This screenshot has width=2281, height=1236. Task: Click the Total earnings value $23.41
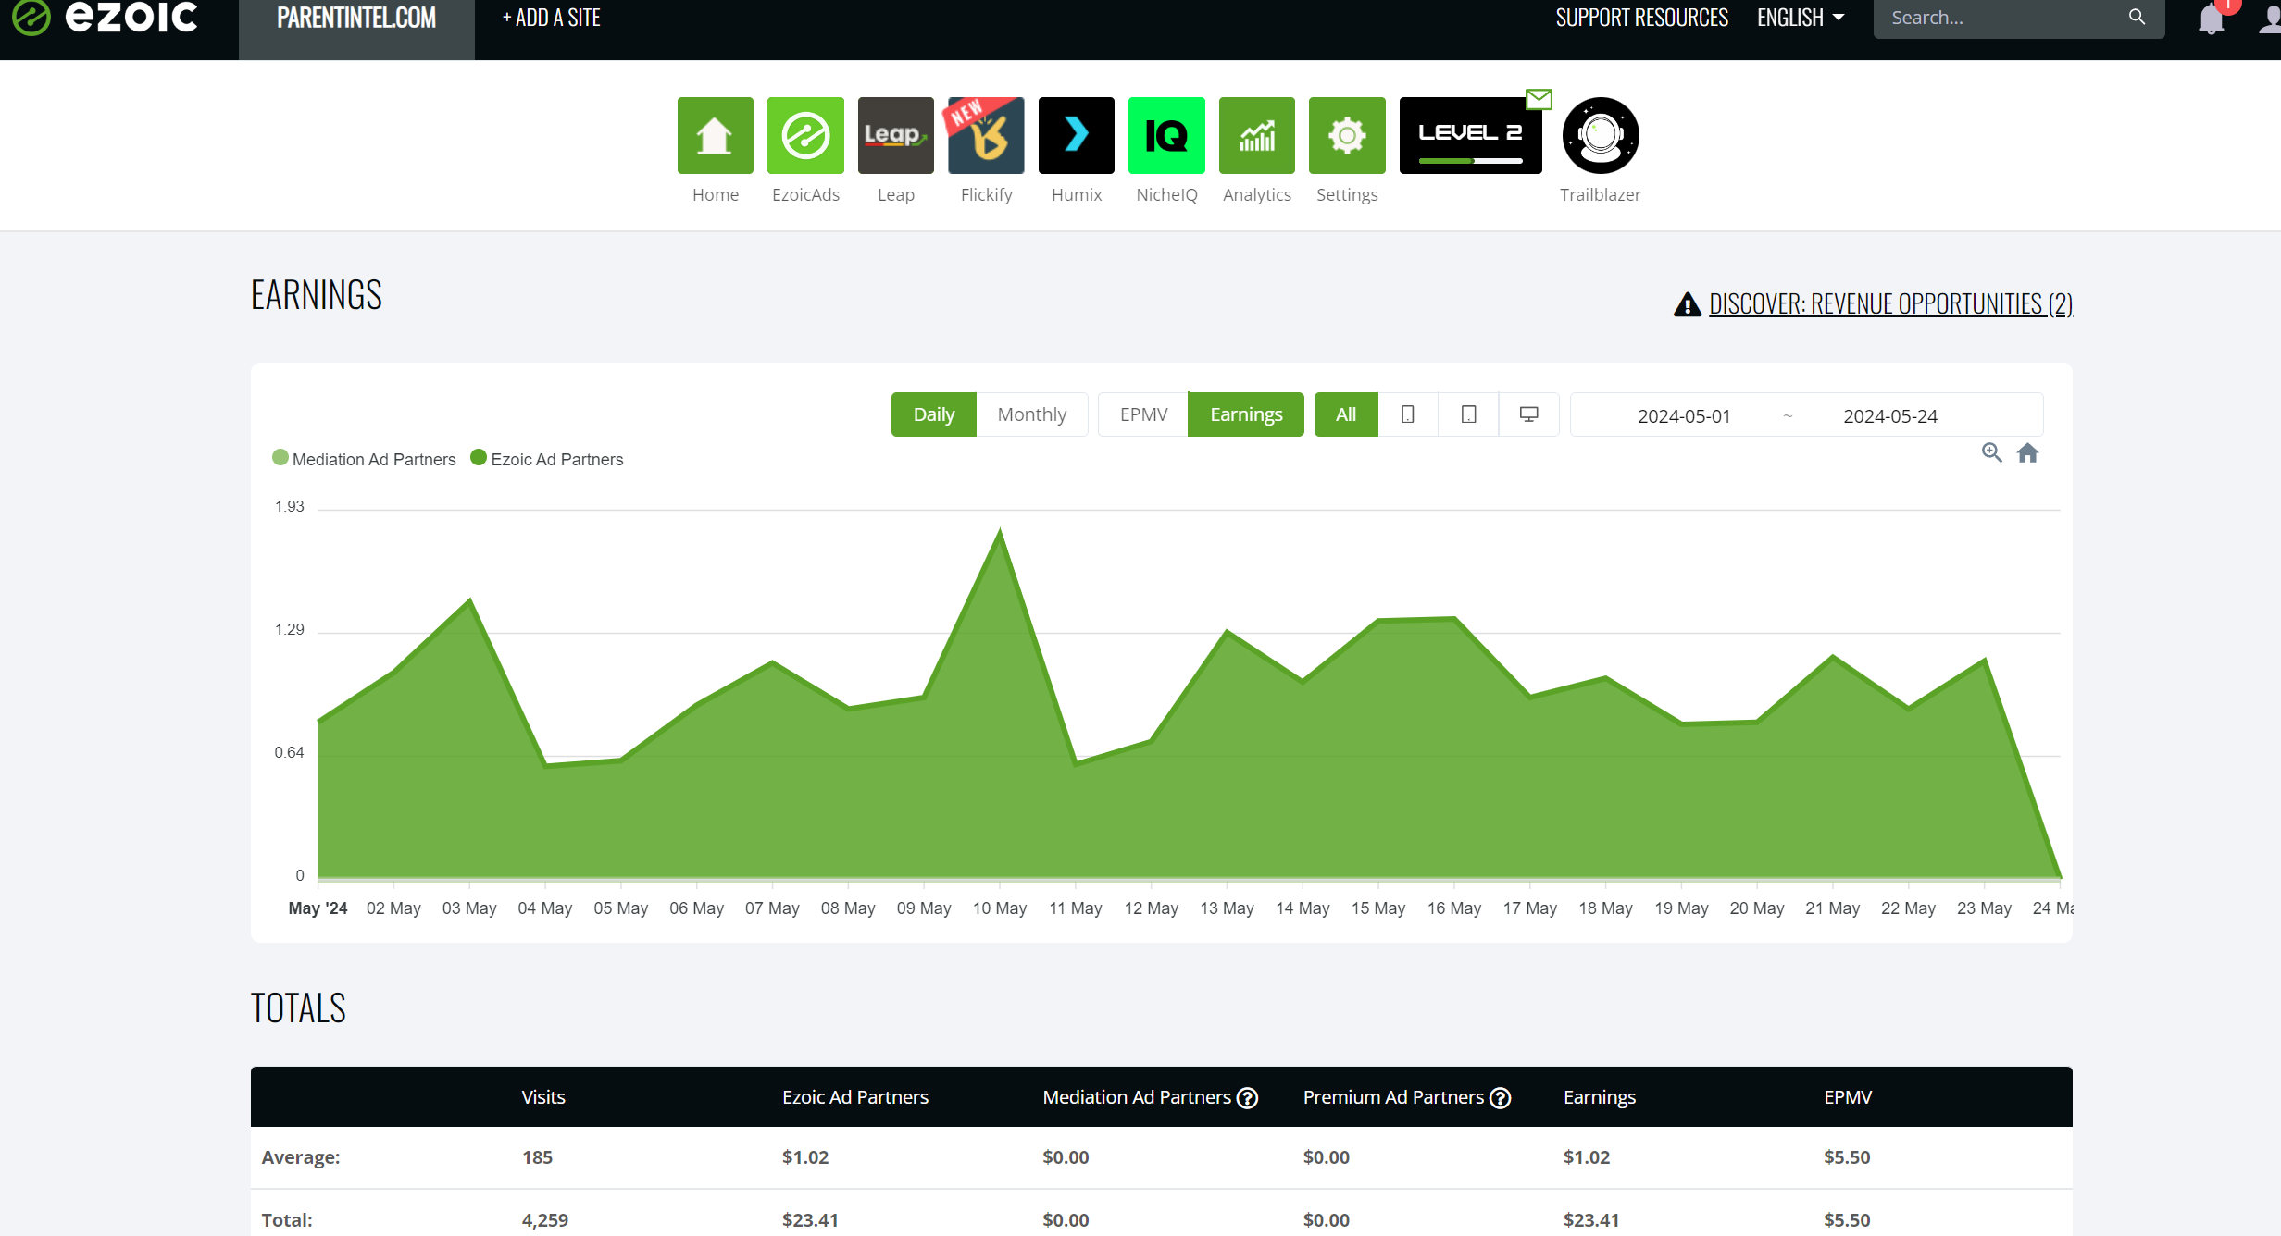point(1591,1219)
